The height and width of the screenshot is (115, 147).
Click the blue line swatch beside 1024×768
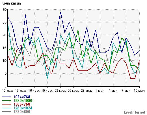(7, 97)
